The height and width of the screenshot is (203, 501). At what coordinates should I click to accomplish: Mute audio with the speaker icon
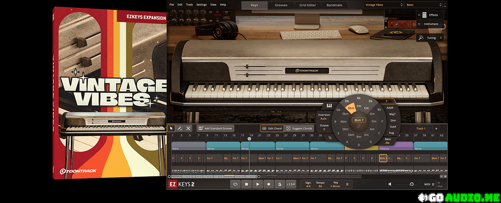tap(390, 184)
